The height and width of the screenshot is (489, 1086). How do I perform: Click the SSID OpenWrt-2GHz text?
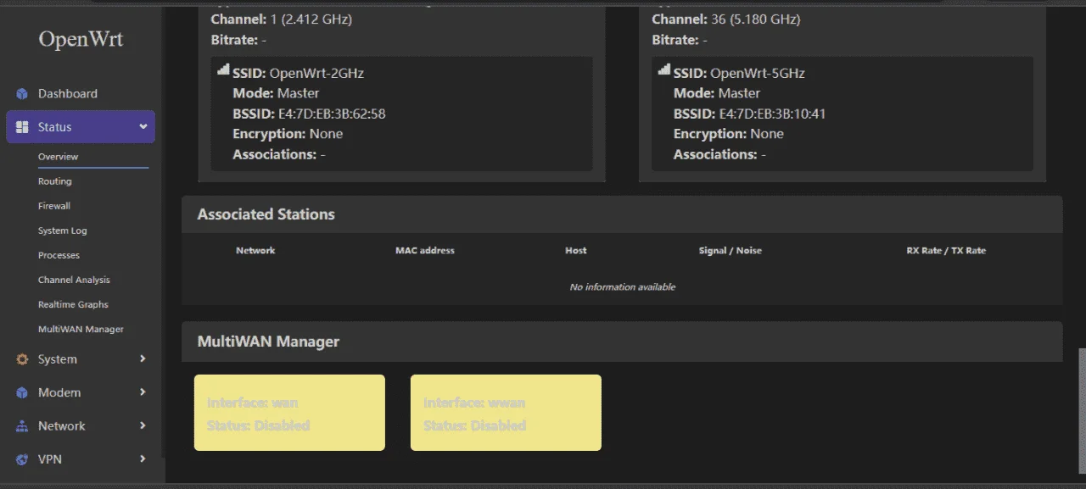[x=298, y=73]
